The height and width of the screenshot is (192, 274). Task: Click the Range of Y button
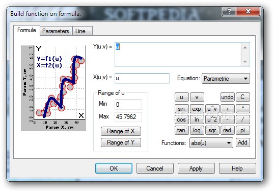click(121, 142)
